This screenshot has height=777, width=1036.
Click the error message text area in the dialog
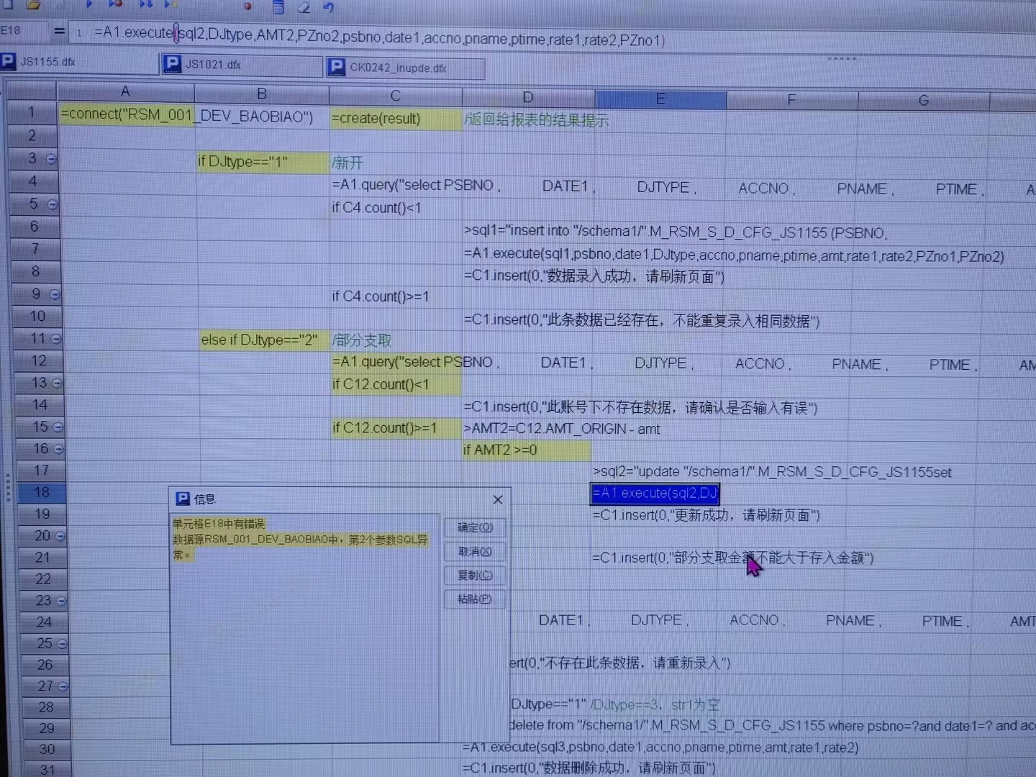click(x=305, y=627)
